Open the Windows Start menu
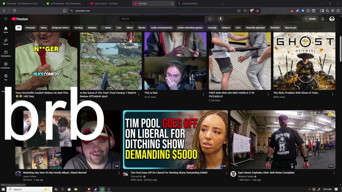342x192 pixels. pos(3,189)
